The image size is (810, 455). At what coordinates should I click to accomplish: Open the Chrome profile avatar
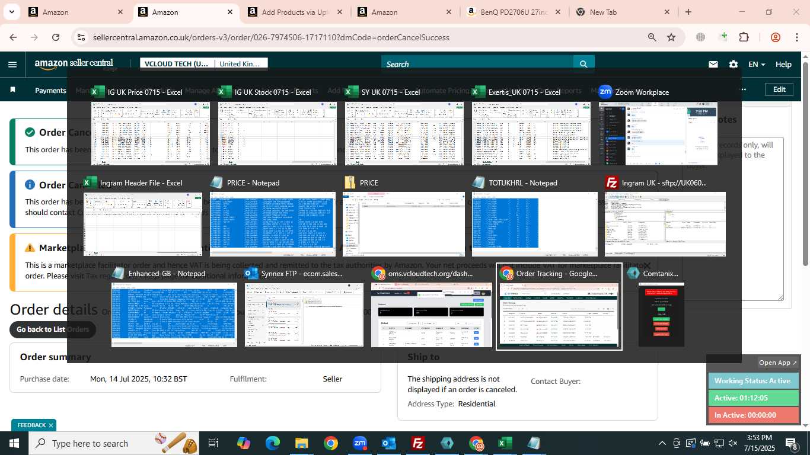pyautogui.click(x=776, y=37)
